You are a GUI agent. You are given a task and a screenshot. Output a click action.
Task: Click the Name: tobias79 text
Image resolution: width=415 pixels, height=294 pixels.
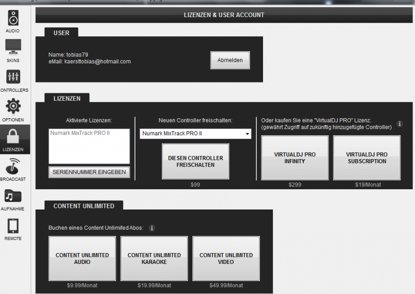coord(68,54)
